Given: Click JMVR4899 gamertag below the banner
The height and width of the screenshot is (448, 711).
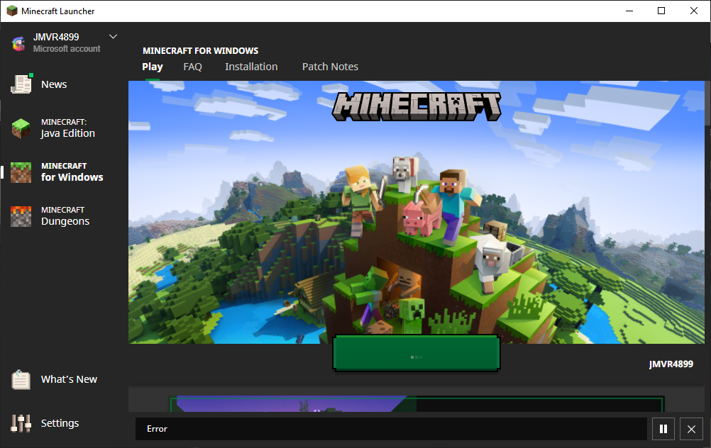Looking at the screenshot, I should (671, 364).
